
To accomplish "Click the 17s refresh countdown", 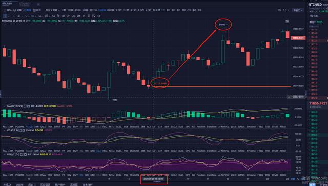I will [x=279, y=10].
